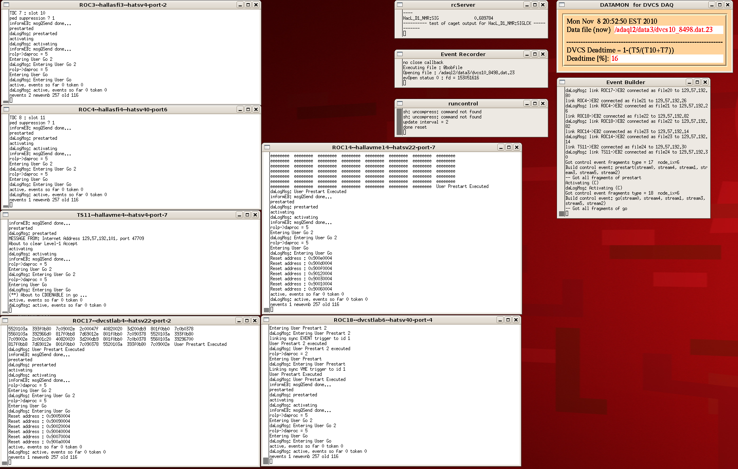Image resolution: width=738 pixels, height=469 pixels.
Task: Click '-- Got all fragments of go' in Event Builder
Action: pyautogui.click(x=596, y=208)
